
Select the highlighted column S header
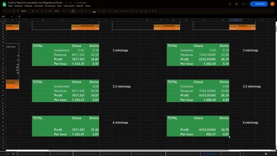coord(235,20)
